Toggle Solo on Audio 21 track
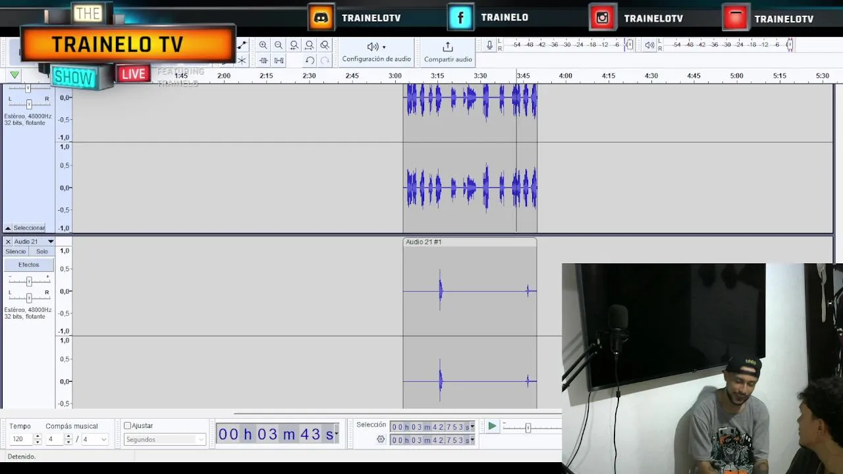843x474 pixels. 42,251
